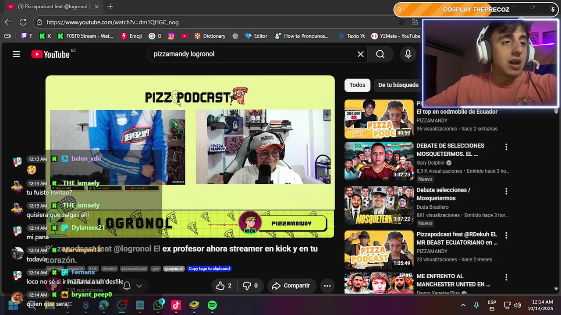The width and height of the screenshot is (561, 315).
Task: Dislike the video with thumbs down
Action: pos(250,286)
